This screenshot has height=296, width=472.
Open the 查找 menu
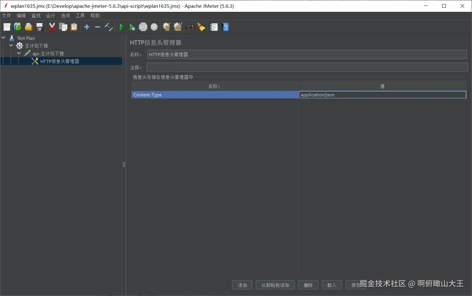pyautogui.click(x=36, y=16)
